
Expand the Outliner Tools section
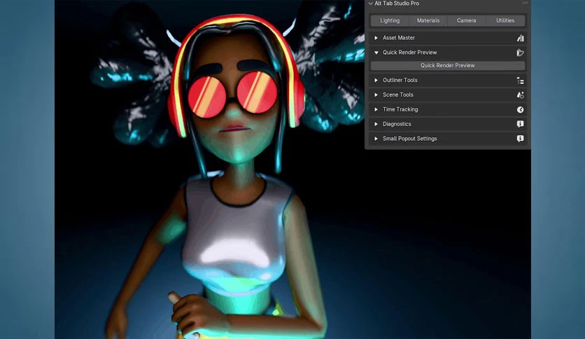point(376,81)
